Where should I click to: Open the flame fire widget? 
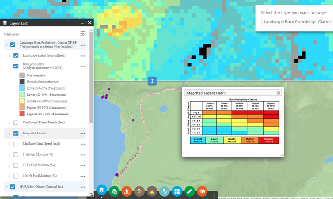152,191
